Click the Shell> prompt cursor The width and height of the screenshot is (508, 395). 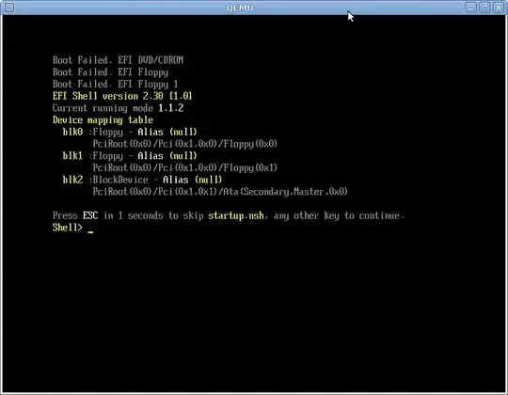90,231
